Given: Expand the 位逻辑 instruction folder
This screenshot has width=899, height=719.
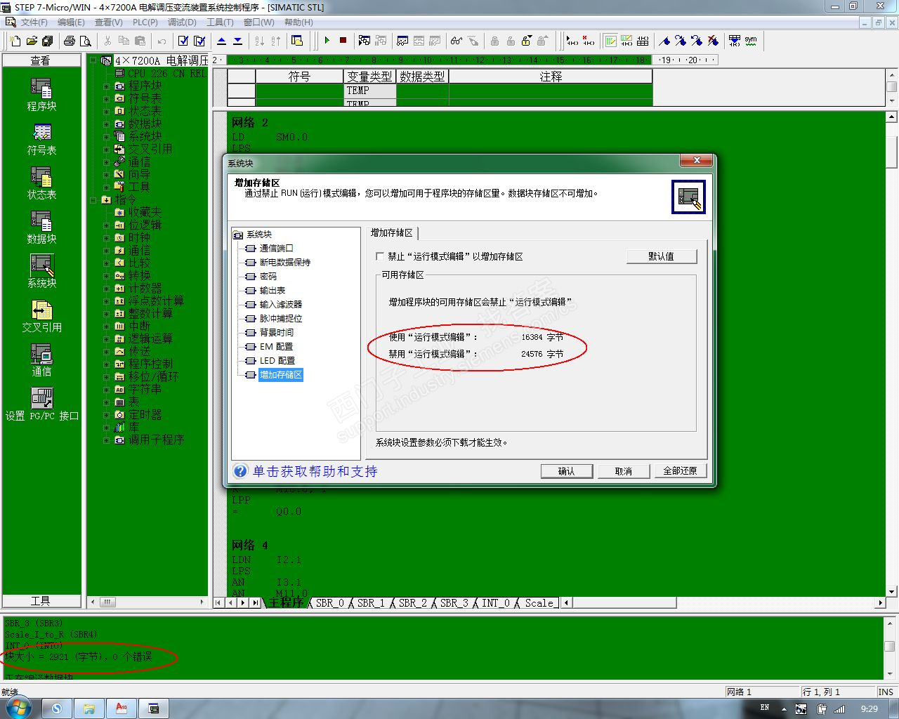Looking at the screenshot, I should click(x=107, y=225).
